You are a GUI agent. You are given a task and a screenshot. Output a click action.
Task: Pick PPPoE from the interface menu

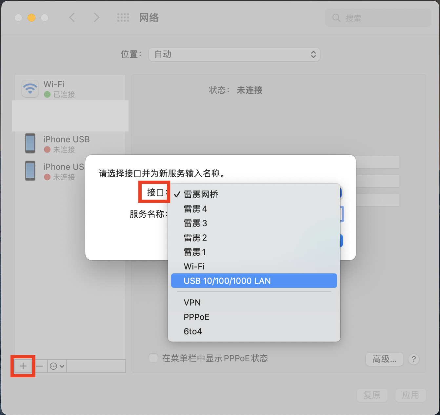point(196,317)
